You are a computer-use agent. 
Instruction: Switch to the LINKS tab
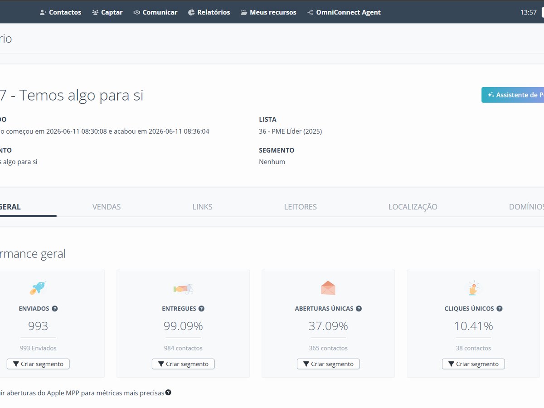(x=202, y=207)
